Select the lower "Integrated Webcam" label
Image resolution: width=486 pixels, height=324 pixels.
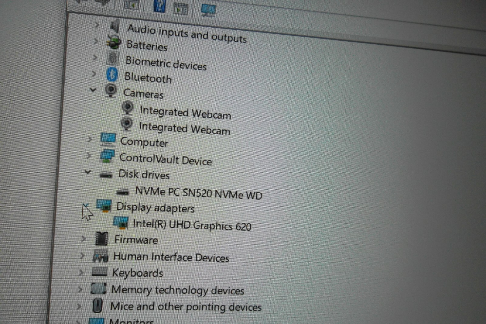[x=184, y=128]
